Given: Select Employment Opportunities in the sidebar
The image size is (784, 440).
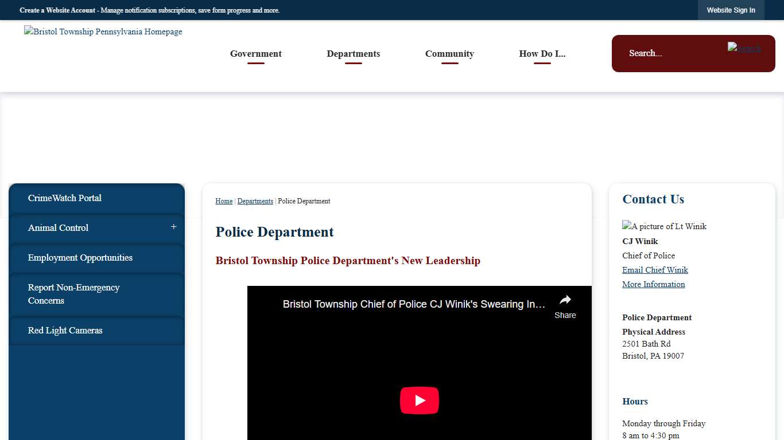Looking at the screenshot, I should coord(80,258).
